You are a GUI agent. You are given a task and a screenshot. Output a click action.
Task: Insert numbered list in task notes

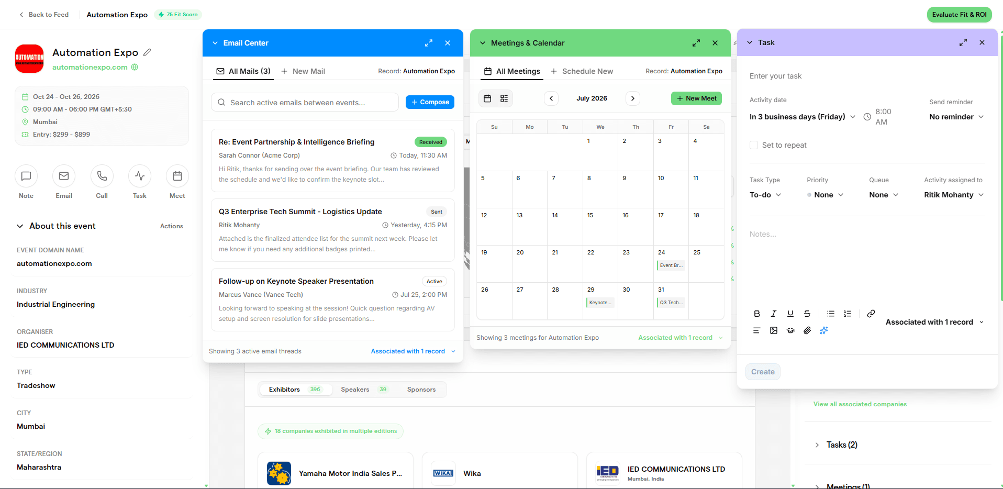click(x=848, y=314)
